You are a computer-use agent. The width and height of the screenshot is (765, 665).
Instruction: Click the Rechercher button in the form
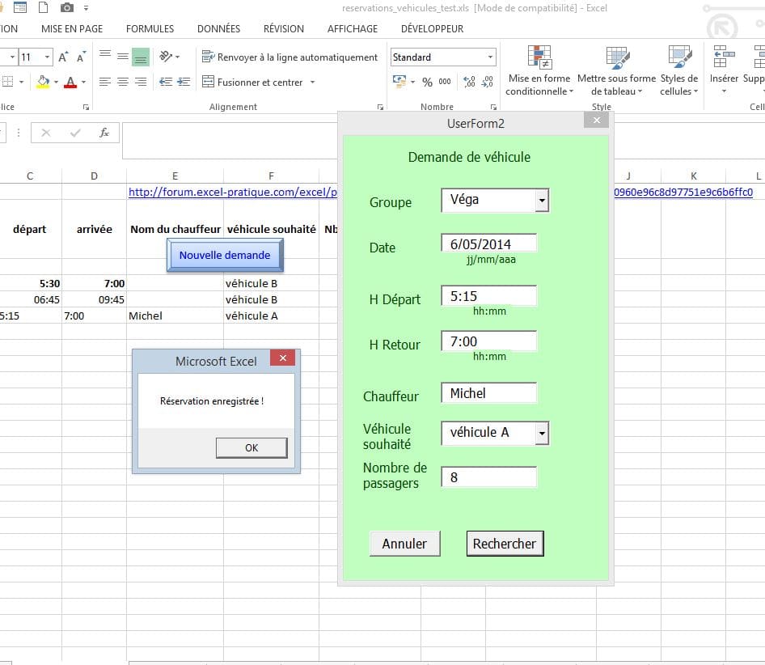pos(505,544)
